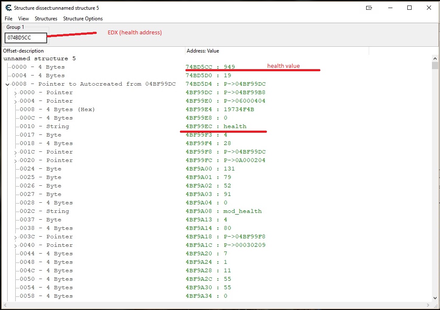440x310 pixels.
Task: Open the View menu
Action: 24,19
